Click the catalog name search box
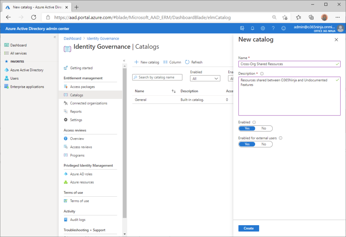 [x=157, y=77]
